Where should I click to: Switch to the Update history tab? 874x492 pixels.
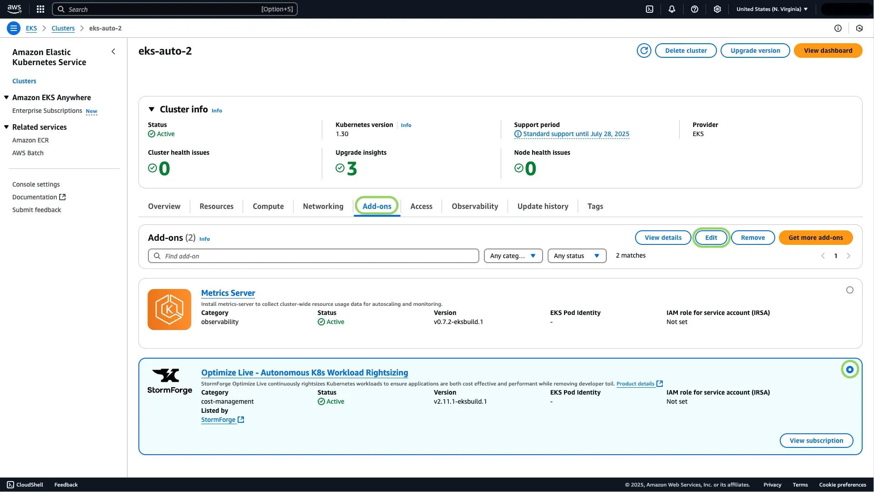[x=543, y=206]
